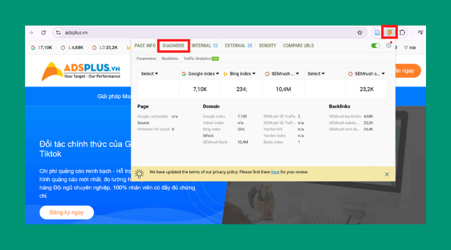The image size is (451, 250).
Task: Bookmark this page with the star icon
Action: tap(360, 32)
